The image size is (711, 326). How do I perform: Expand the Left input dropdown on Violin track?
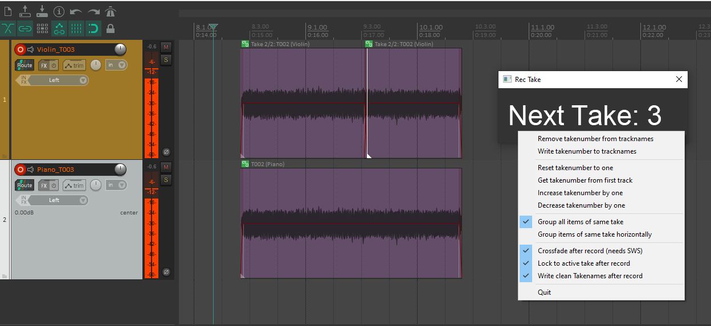pos(84,80)
